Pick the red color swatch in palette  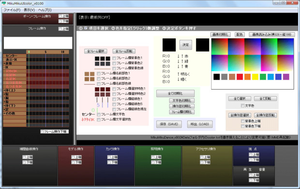click(240, 77)
